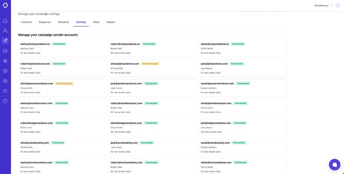The height and width of the screenshot is (174, 344).
Task: Open the user avatar menu
Action: pyautogui.click(x=338, y=6)
